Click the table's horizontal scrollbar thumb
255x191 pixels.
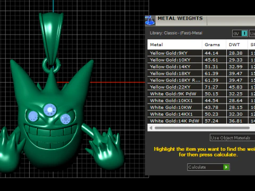point(202,128)
